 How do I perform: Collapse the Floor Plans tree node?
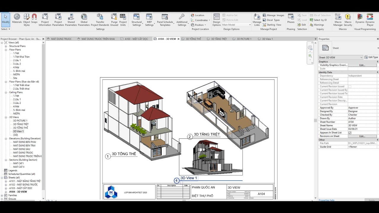(6, 50)
